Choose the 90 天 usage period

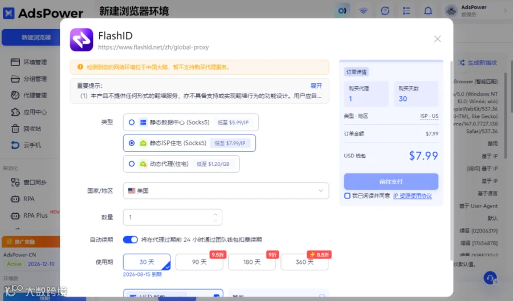coord(199,262)
